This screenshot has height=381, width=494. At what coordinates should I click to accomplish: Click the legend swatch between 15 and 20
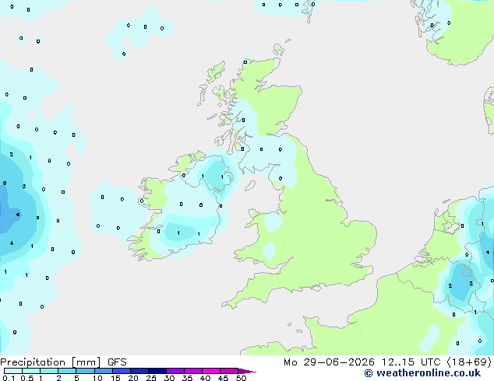[121, 371]
